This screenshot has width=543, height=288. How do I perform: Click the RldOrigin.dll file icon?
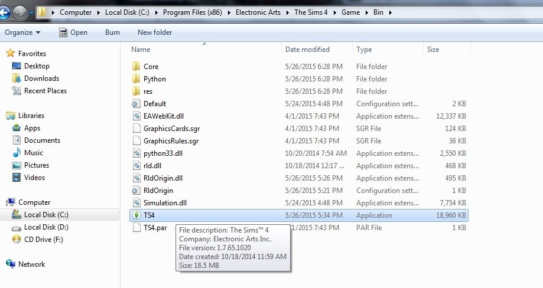pyautogui.click(x=136, y=178)
